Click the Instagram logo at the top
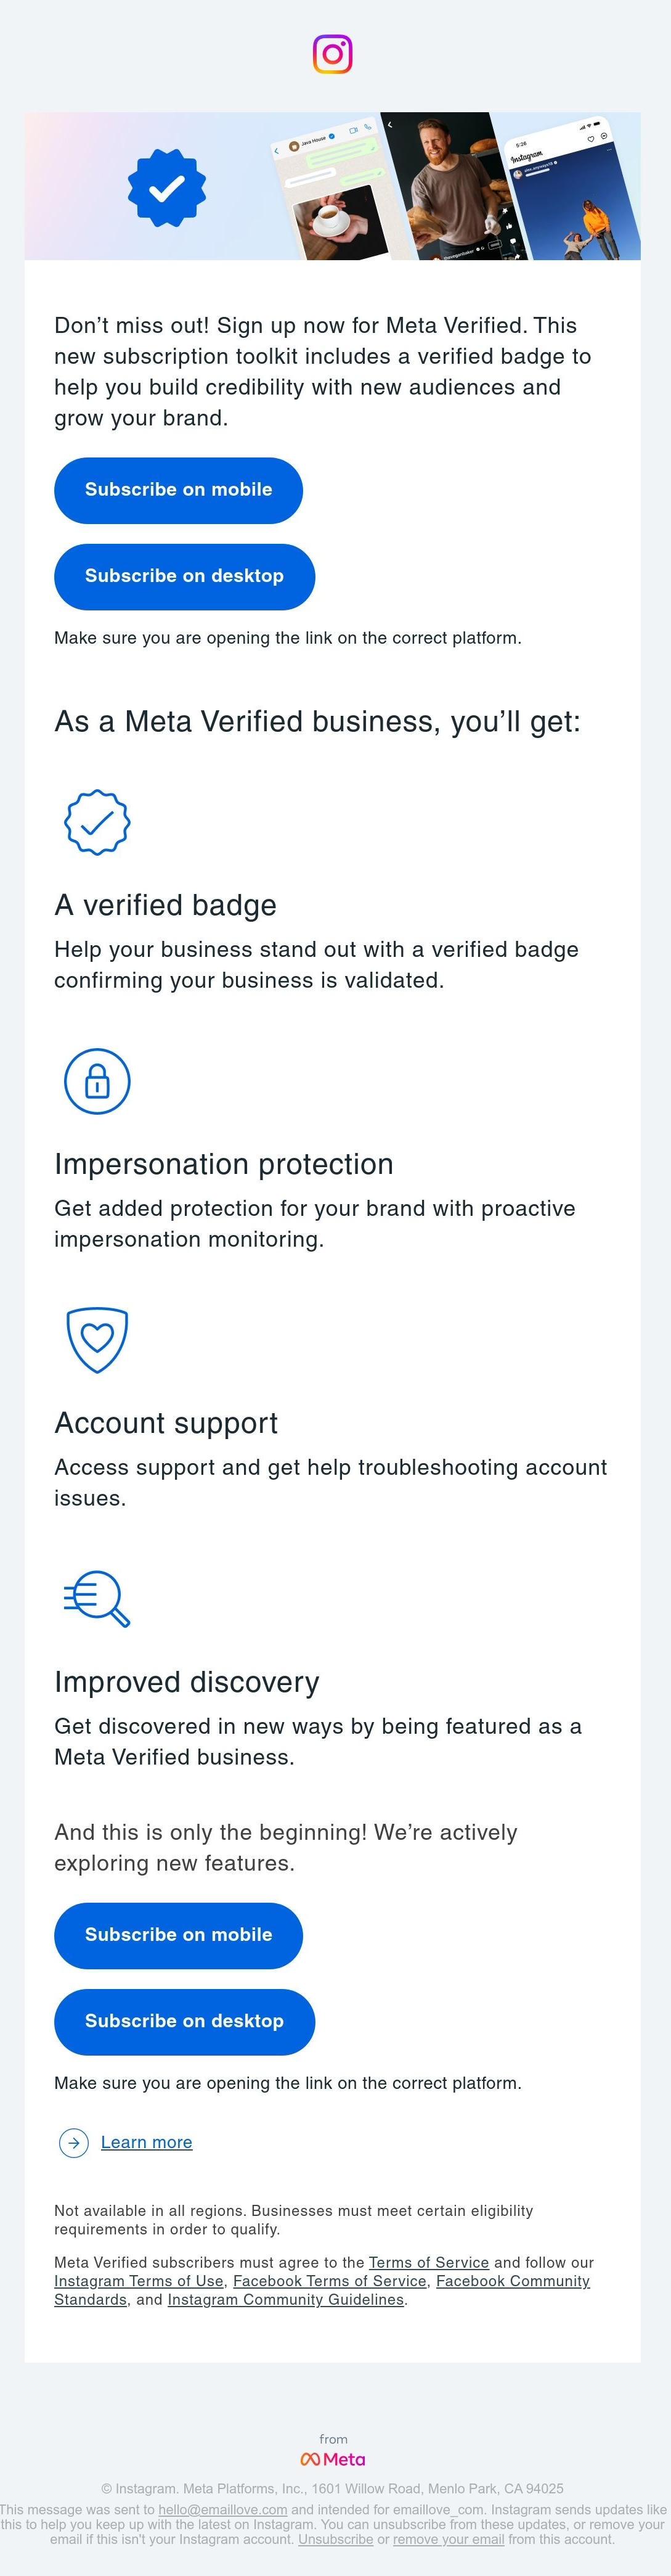The image size is (671, 2576). pyautogui.click(x=333, y=54)
